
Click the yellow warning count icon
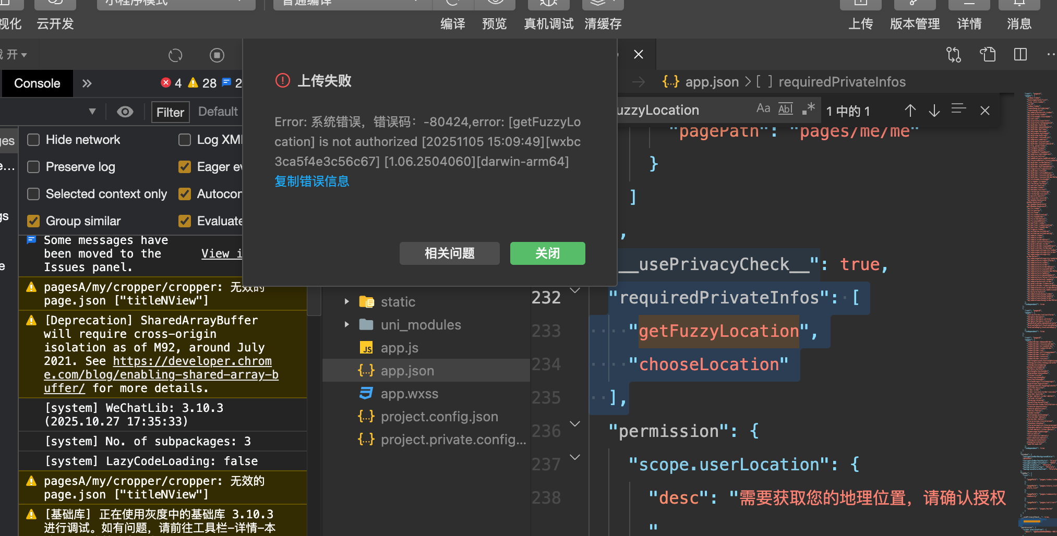point(193,82)
